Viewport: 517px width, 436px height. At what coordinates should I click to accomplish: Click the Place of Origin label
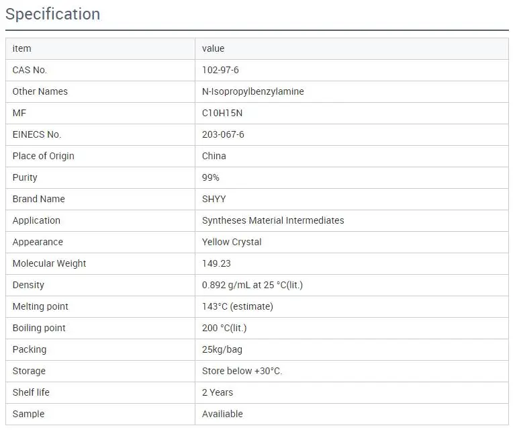(44, 156)
